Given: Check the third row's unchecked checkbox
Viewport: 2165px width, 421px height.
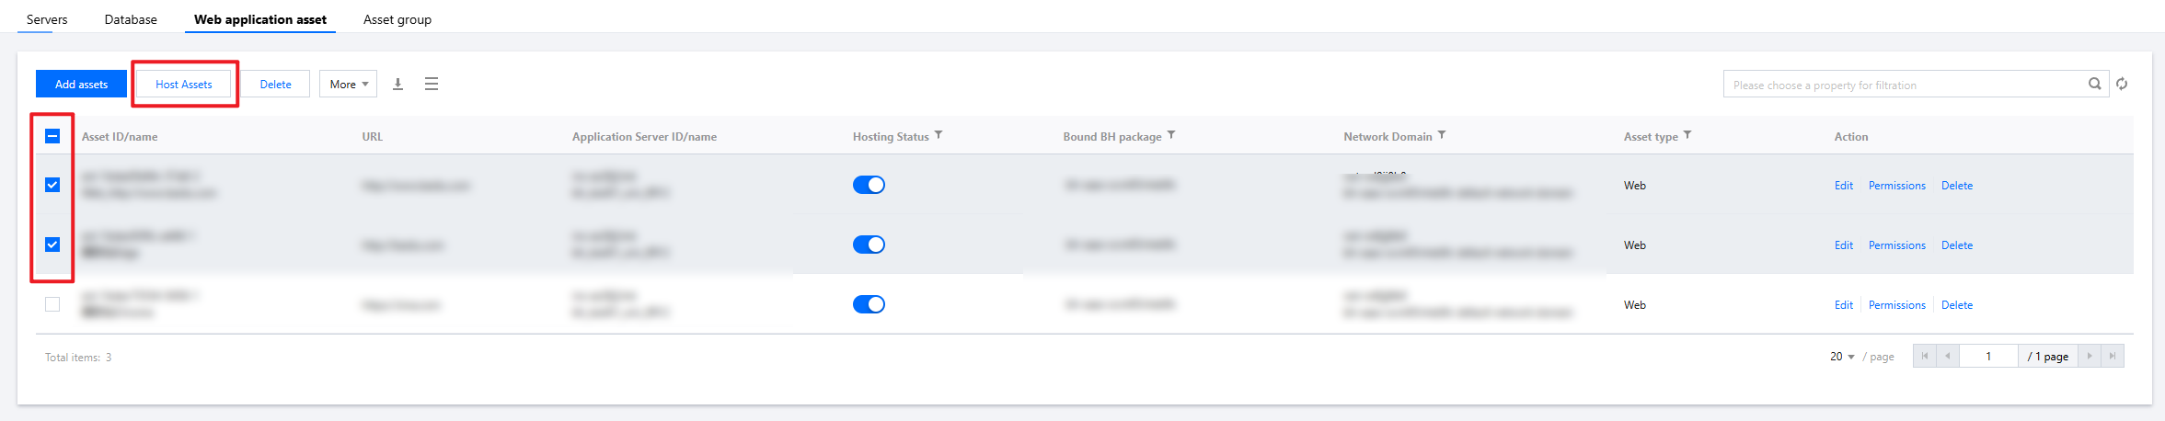Looking at the screenshot, I should tap(52, 304).
